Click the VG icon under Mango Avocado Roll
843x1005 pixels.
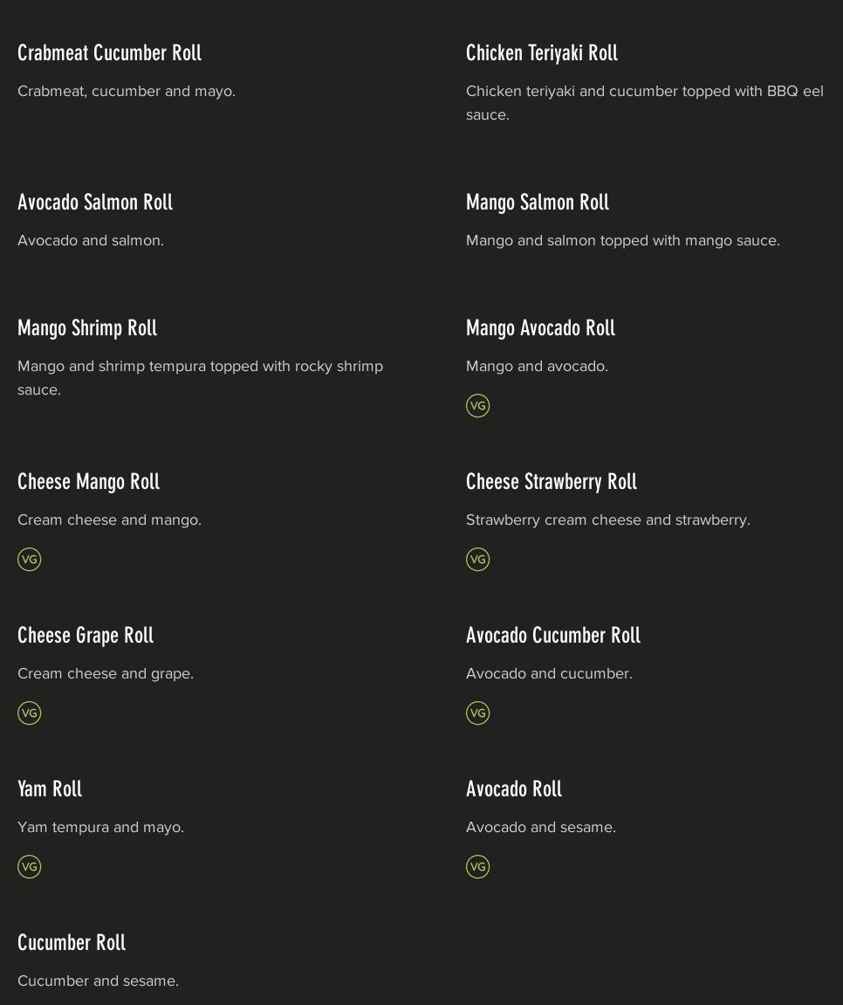[477, 406]
